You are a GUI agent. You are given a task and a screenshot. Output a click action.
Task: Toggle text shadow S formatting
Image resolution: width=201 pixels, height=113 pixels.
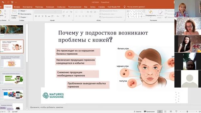[46, 16]
